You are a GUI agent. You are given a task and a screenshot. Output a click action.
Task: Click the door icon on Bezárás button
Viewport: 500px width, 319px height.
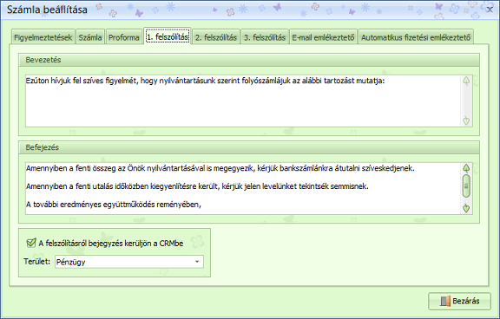pyautogui.click(x=444, y=301)
